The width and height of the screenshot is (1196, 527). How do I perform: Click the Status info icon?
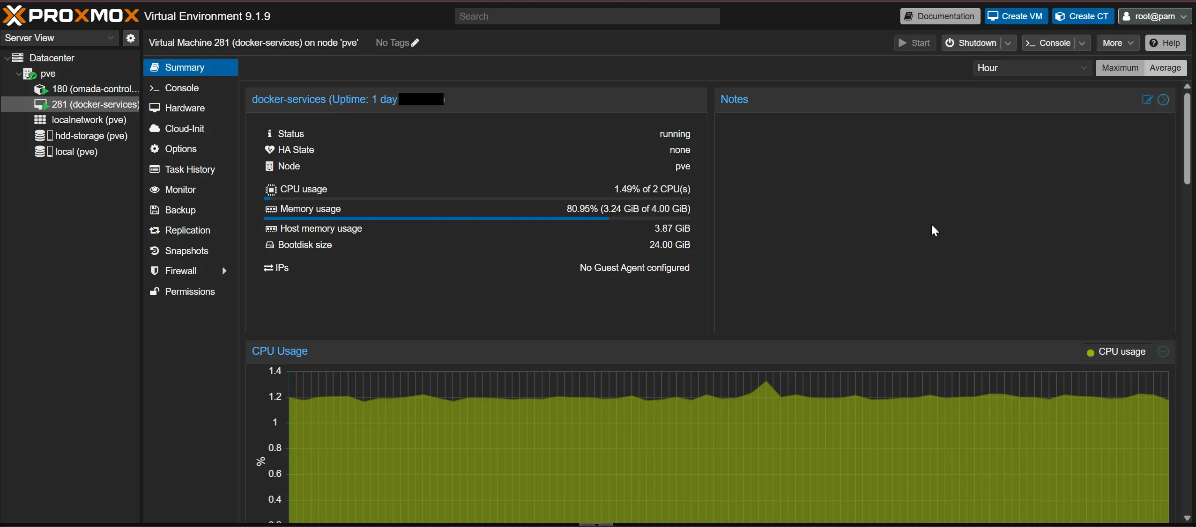pyautogui.click(x=269, y=134)
